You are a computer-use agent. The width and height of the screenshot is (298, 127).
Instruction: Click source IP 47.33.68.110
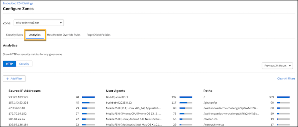point(17,108)
